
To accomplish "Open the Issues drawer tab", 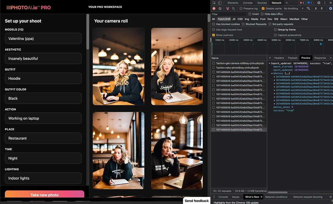I will coord(235,197).
